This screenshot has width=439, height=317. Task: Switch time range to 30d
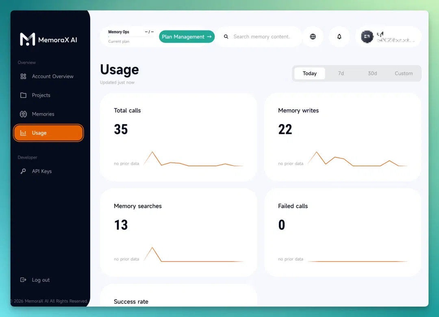[x=372, y=73]
